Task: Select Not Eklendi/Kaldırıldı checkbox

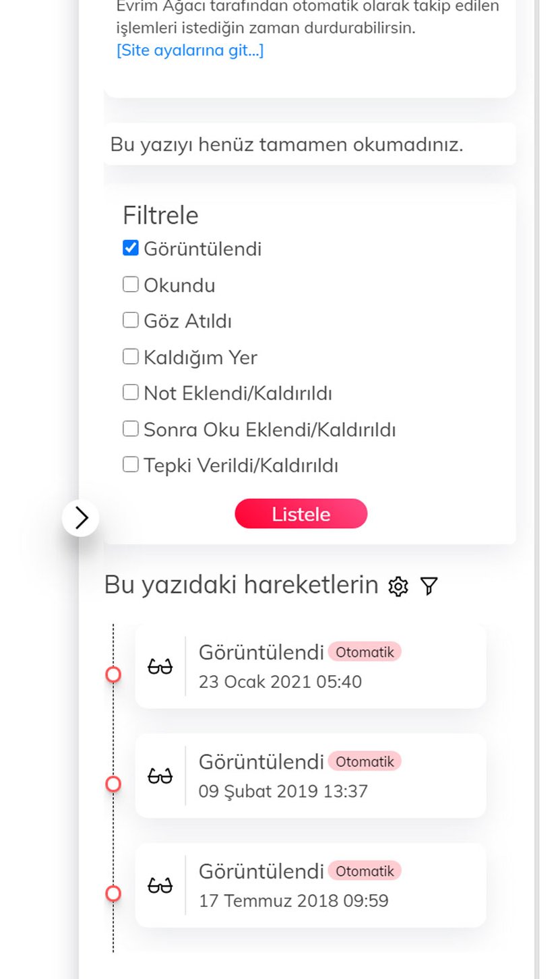Action: (131, 392)
